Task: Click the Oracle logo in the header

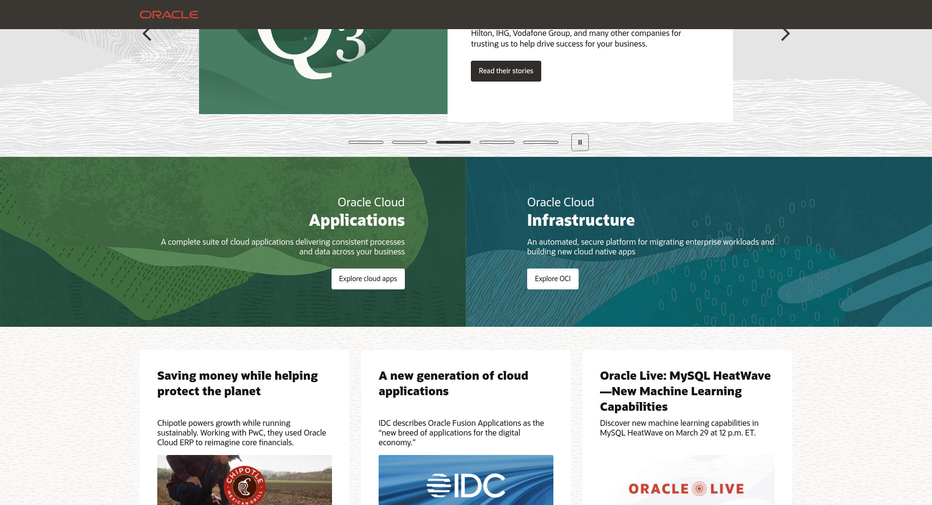Action: coord(169,15)
